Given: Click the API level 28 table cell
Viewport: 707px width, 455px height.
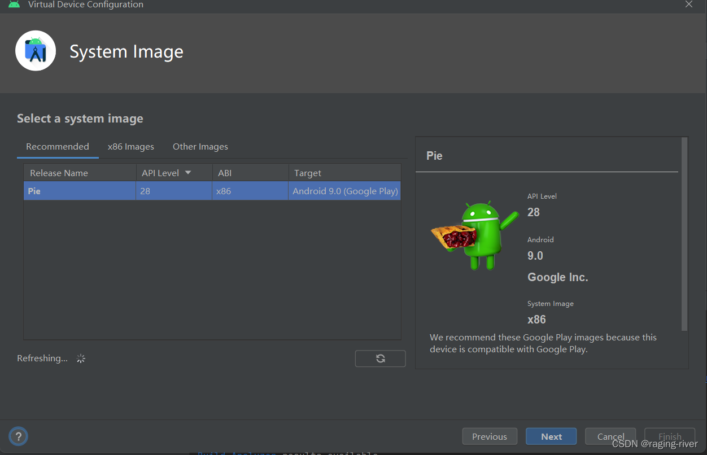Looking at the screenshot, I should point(174,191).
